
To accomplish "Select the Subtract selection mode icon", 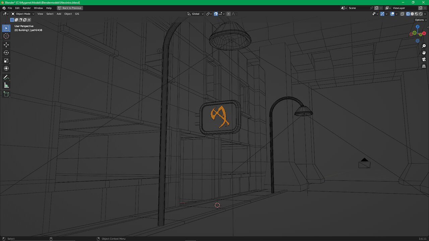I will point(20,20).
